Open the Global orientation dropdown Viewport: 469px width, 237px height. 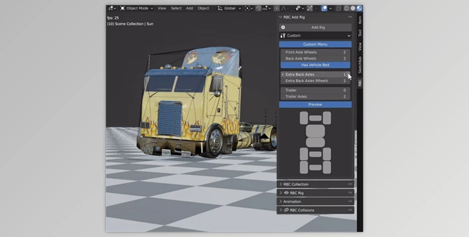(x=230, y=8)
